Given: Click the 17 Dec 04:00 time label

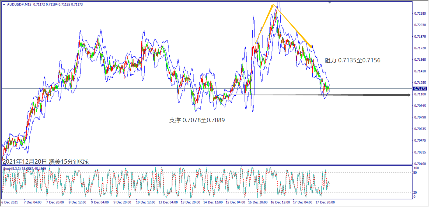Looking at the screenshot, I should click(x=302, y=202).
